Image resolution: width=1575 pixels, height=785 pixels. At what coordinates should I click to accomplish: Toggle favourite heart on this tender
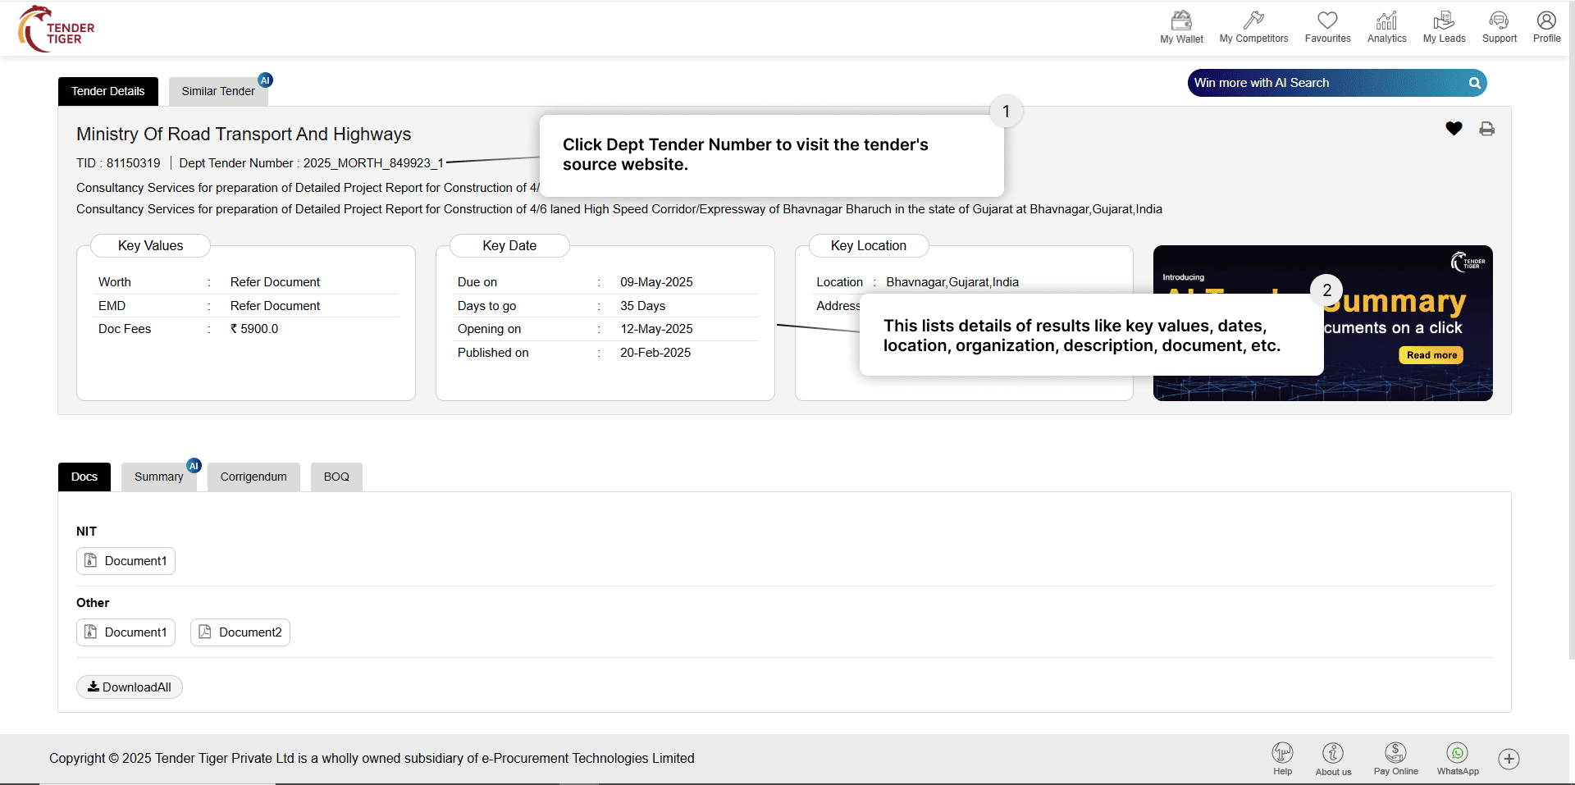click(1454, 129)
